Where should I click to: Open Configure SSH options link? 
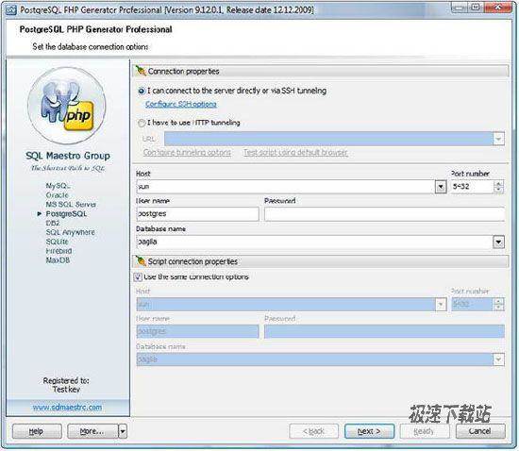tap(181, 104)
